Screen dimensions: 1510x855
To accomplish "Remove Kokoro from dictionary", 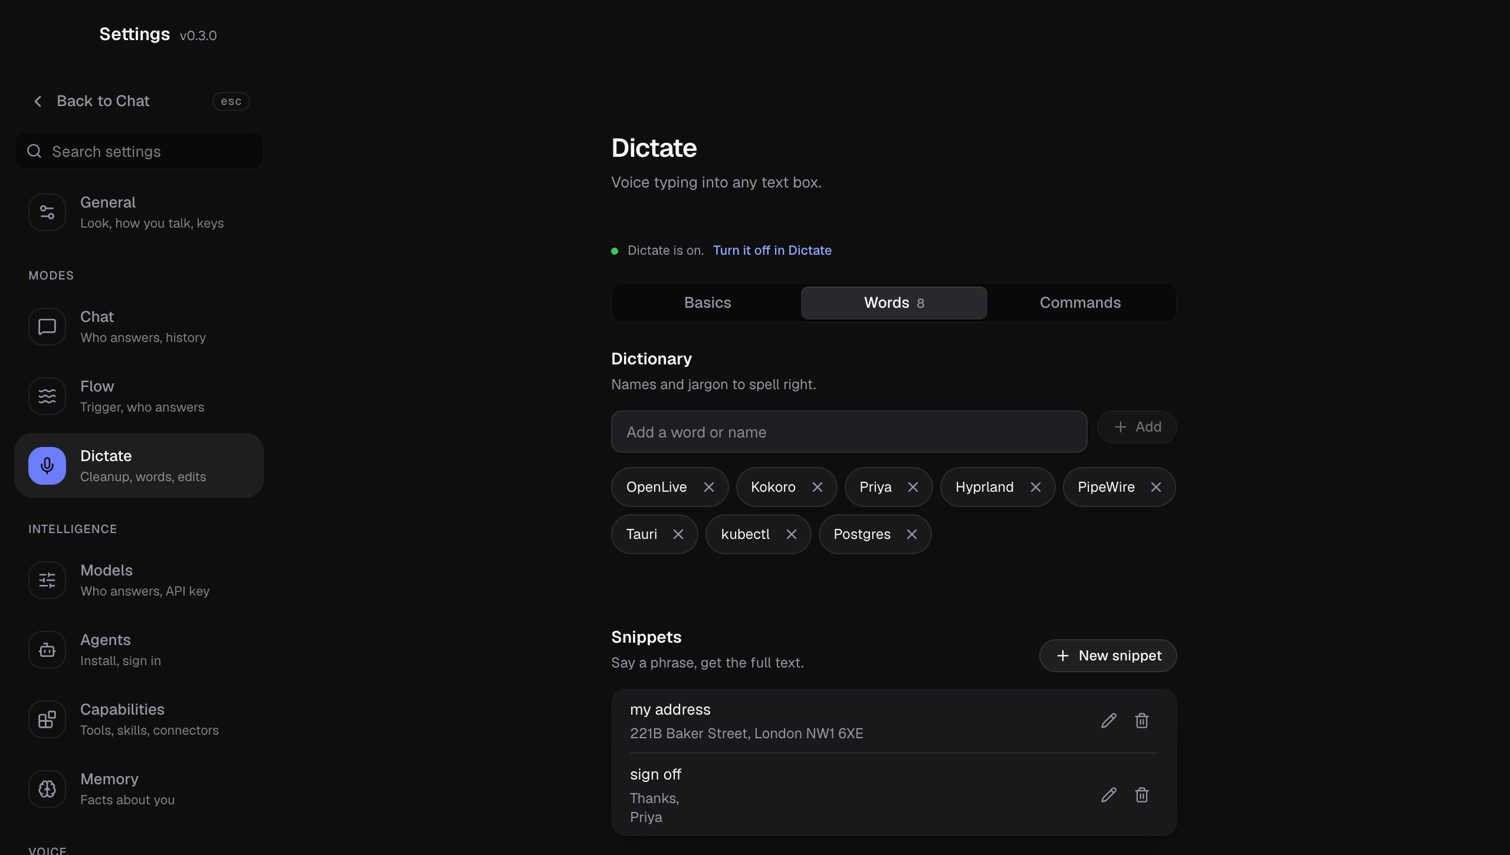I will click(818, 487).
